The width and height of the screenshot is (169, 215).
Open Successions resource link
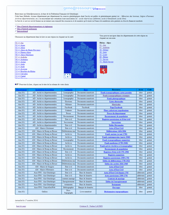point(116,122)
